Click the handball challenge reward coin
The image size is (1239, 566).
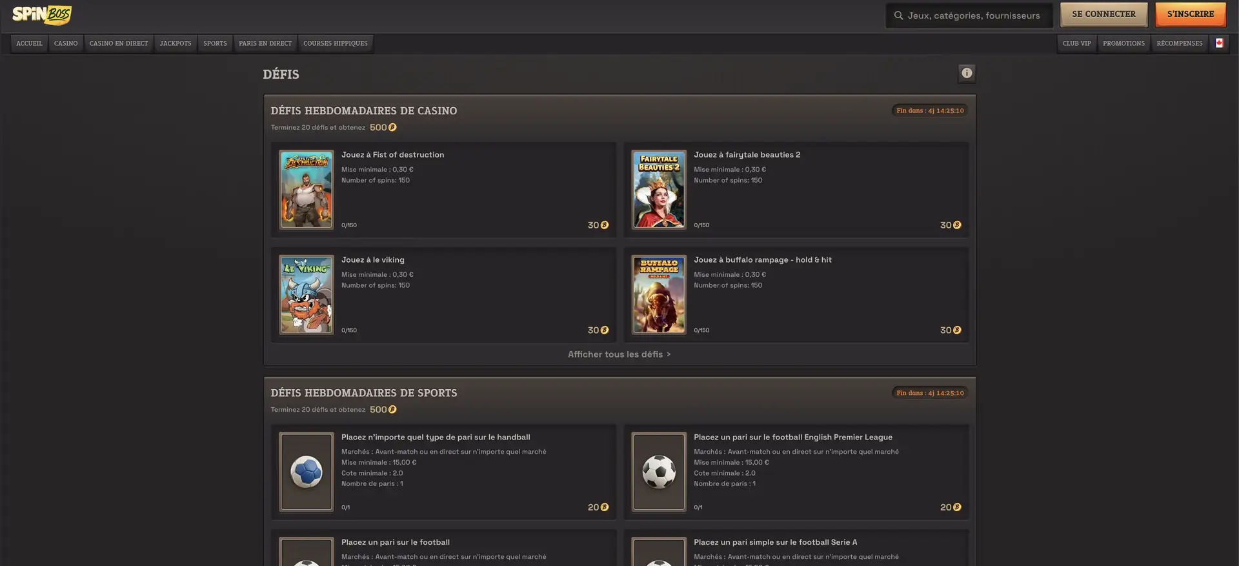click(x=605, y=507)
